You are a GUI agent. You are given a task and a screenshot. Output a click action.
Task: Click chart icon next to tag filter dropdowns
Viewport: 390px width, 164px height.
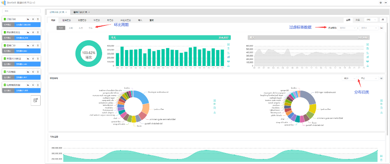coord(382,28)
